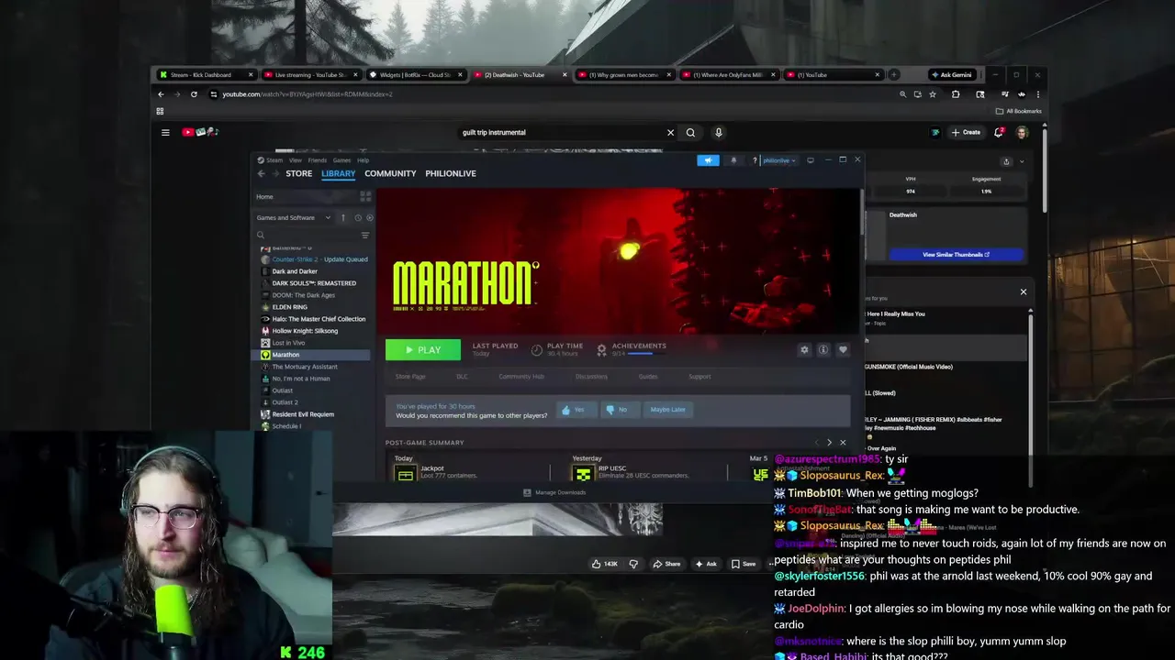Bookmark this page star icon in Chrome
This screenshot has width=1175, height=660.
(933, 94)
